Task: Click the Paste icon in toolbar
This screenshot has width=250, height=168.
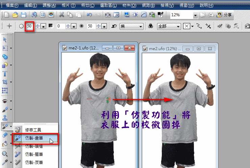Action: point(78,15)
